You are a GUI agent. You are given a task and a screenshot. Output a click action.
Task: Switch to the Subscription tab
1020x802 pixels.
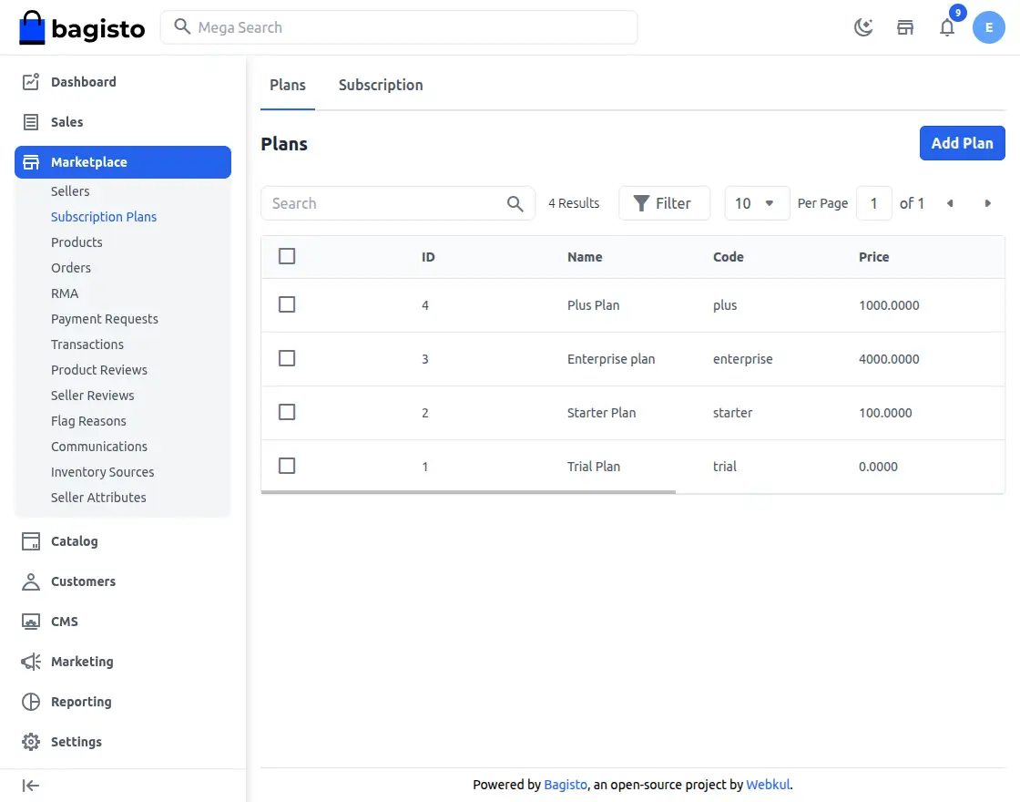coord(381,84)
